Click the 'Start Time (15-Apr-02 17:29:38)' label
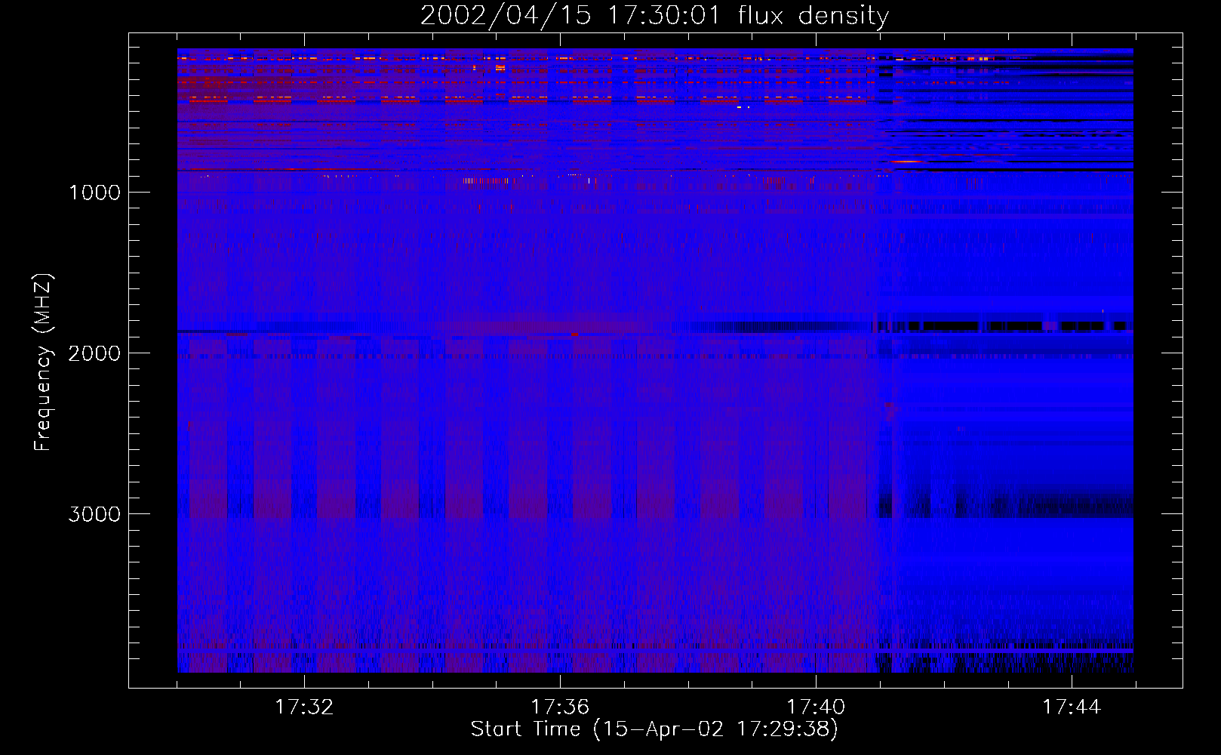Screen dimensions: 1221x755 (654, 729)
